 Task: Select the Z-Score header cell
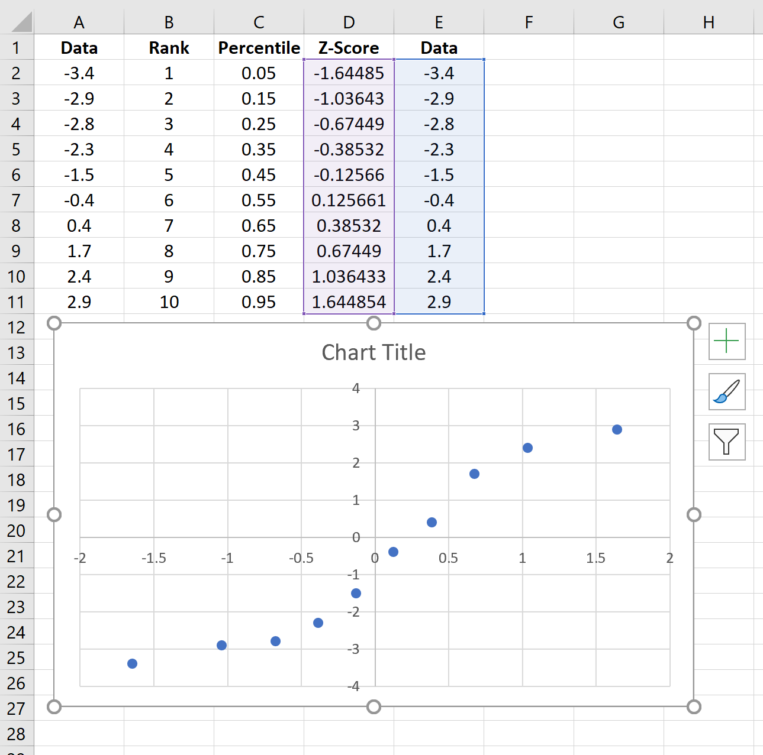(x=349, y=48)
